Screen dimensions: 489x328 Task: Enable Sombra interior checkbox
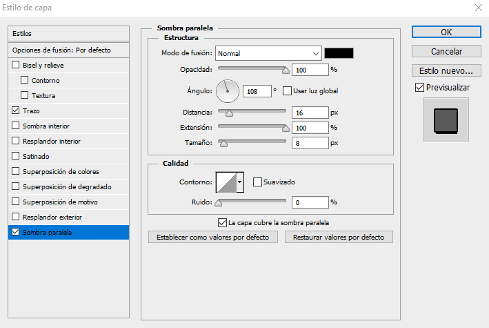click(x=15, y=126)
